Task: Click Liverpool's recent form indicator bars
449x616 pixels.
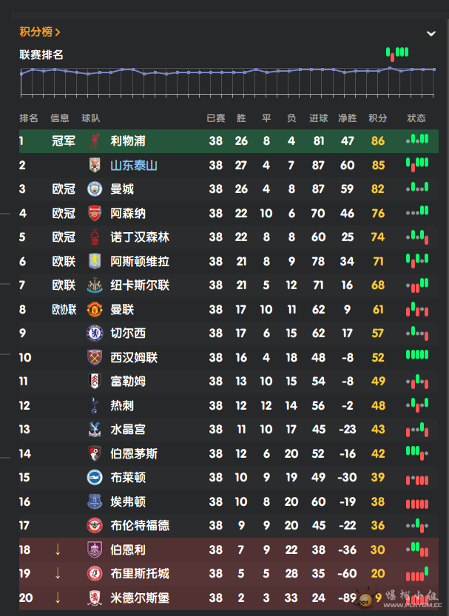Action: click(417, 140)
